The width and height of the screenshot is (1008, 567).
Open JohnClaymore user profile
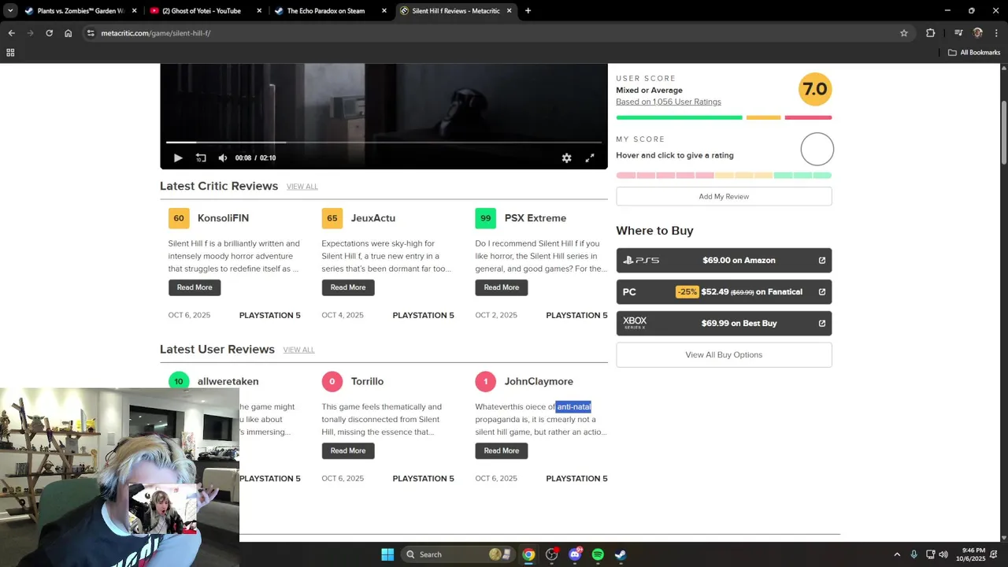[539, 381]
